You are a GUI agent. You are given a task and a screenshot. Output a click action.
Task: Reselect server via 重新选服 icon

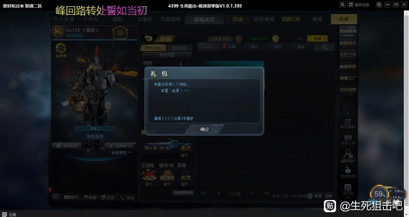tap(351, 4)
